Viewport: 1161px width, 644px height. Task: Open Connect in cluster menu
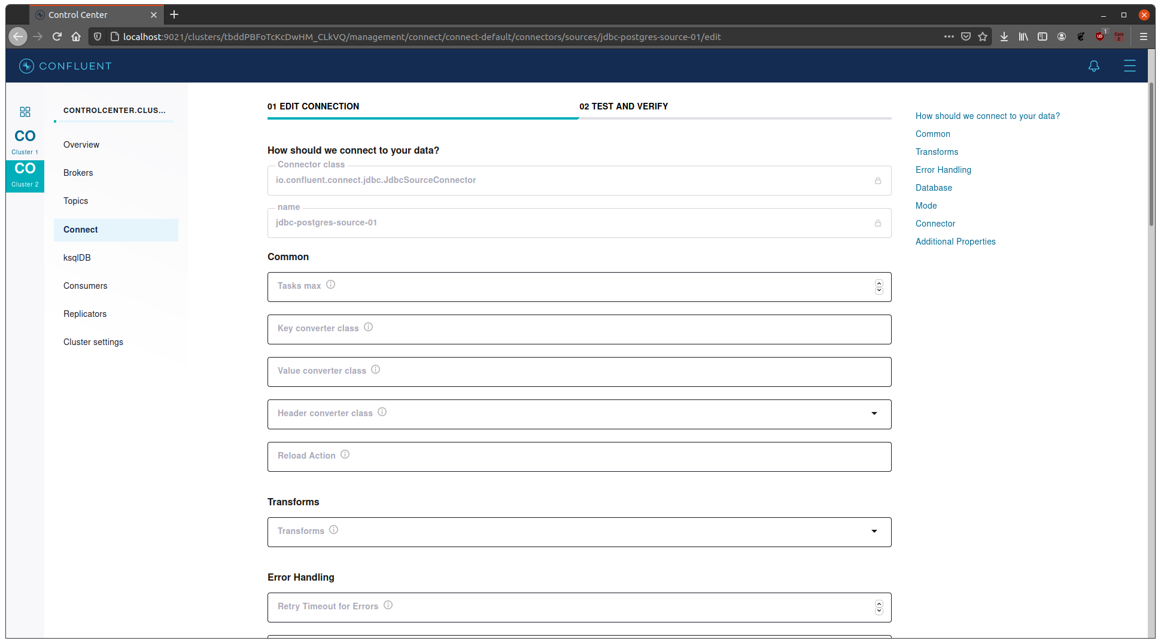coord(116,230)
